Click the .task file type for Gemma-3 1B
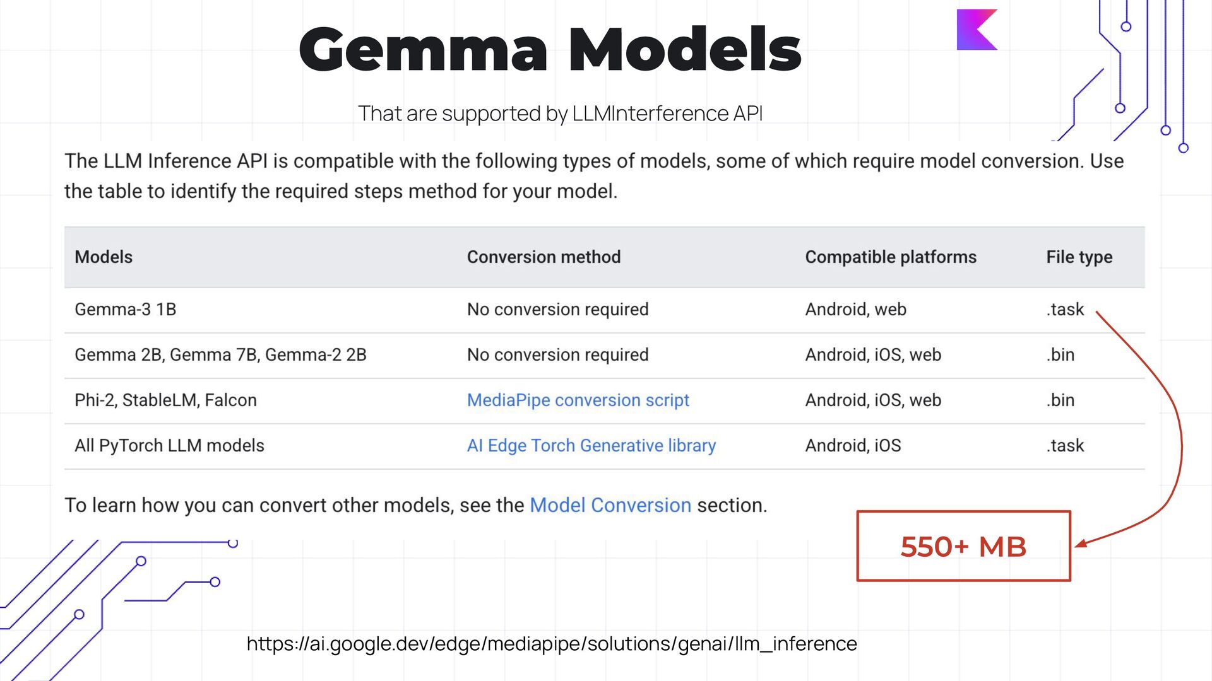This screenshot has height=681, width=1212. click(1065, 310)
